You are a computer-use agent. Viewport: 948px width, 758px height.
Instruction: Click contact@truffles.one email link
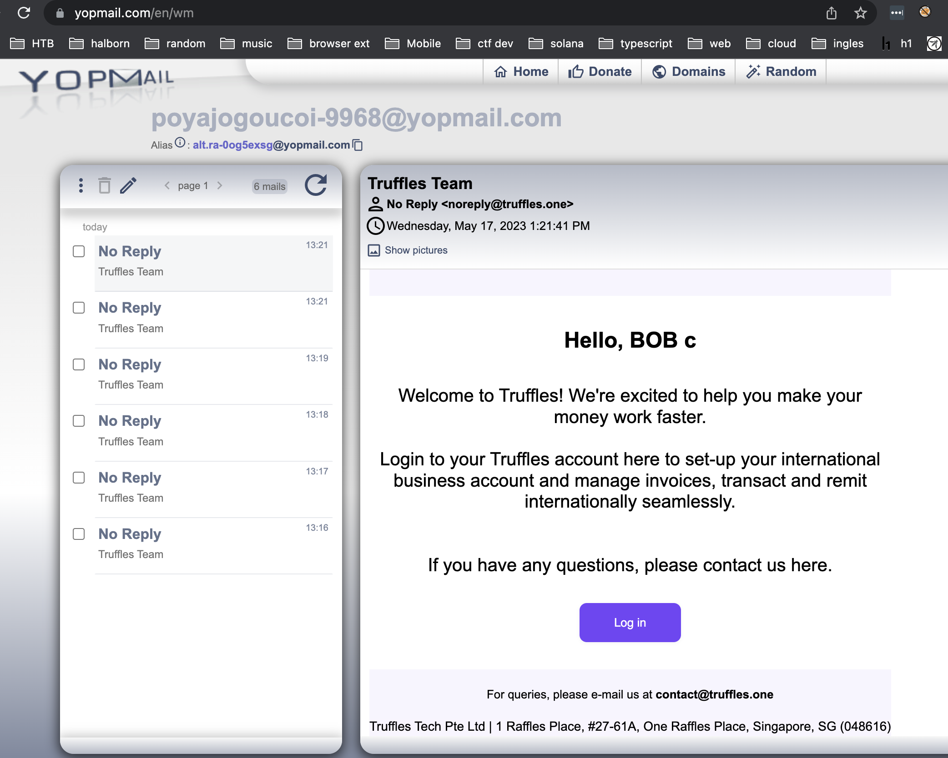pyautogui.click(x=714, y=694)
